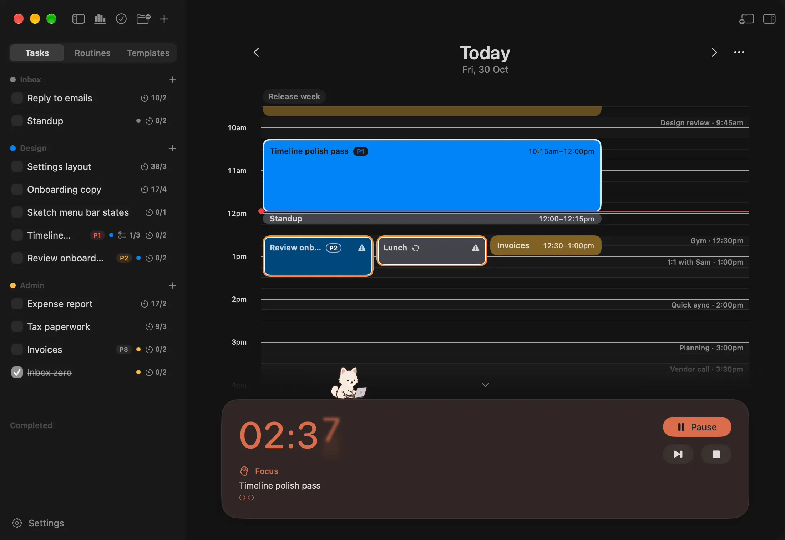Switch to the Routines tab

pos(92,53)
